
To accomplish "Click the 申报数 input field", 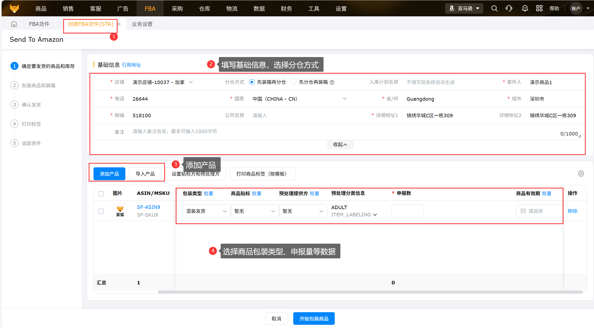I will 407,211.
